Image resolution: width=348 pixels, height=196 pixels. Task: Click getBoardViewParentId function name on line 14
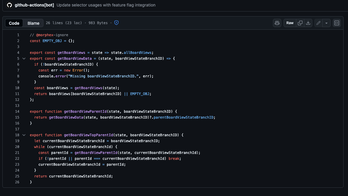(x=85, y=112)
